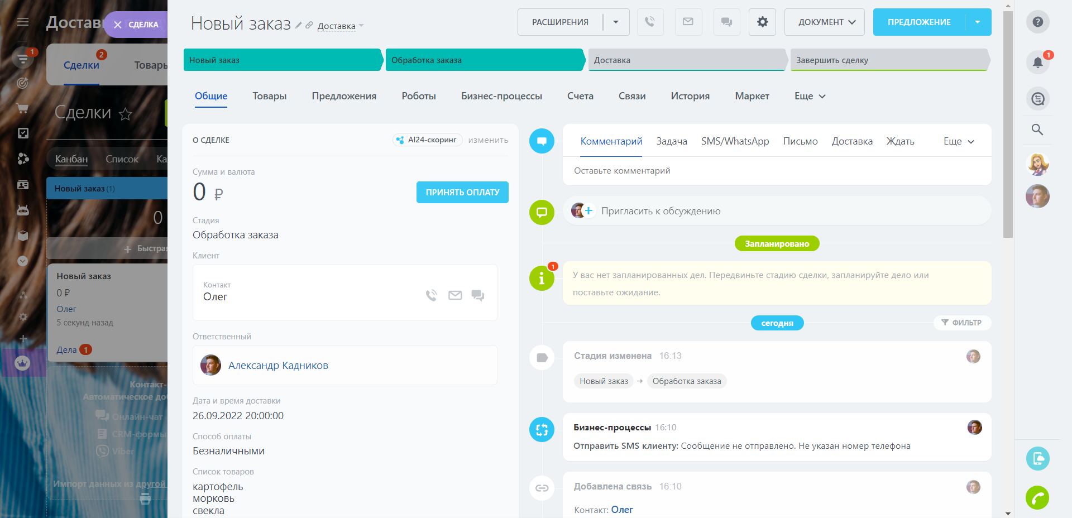Expand the Еще menu in deal tabs
Image resolution: width=1072 pixels, height=518 pixels.
pos(810,96)
